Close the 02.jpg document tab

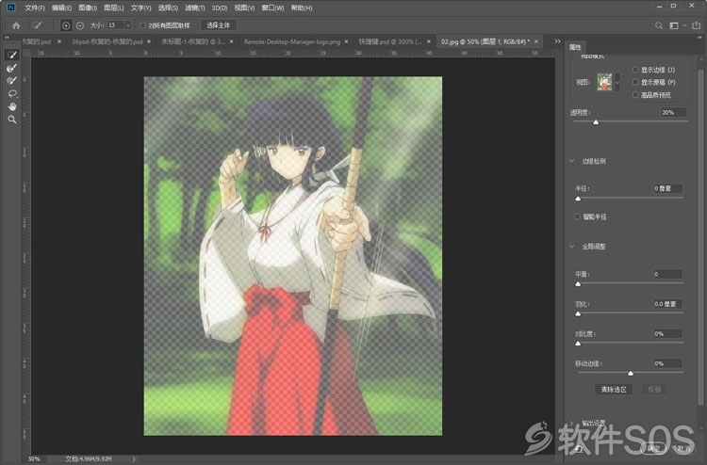(536, 41)
